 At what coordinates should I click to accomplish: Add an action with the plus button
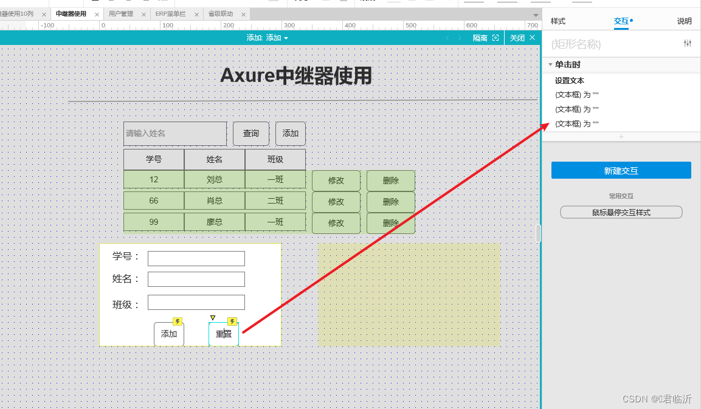point(621,137)
